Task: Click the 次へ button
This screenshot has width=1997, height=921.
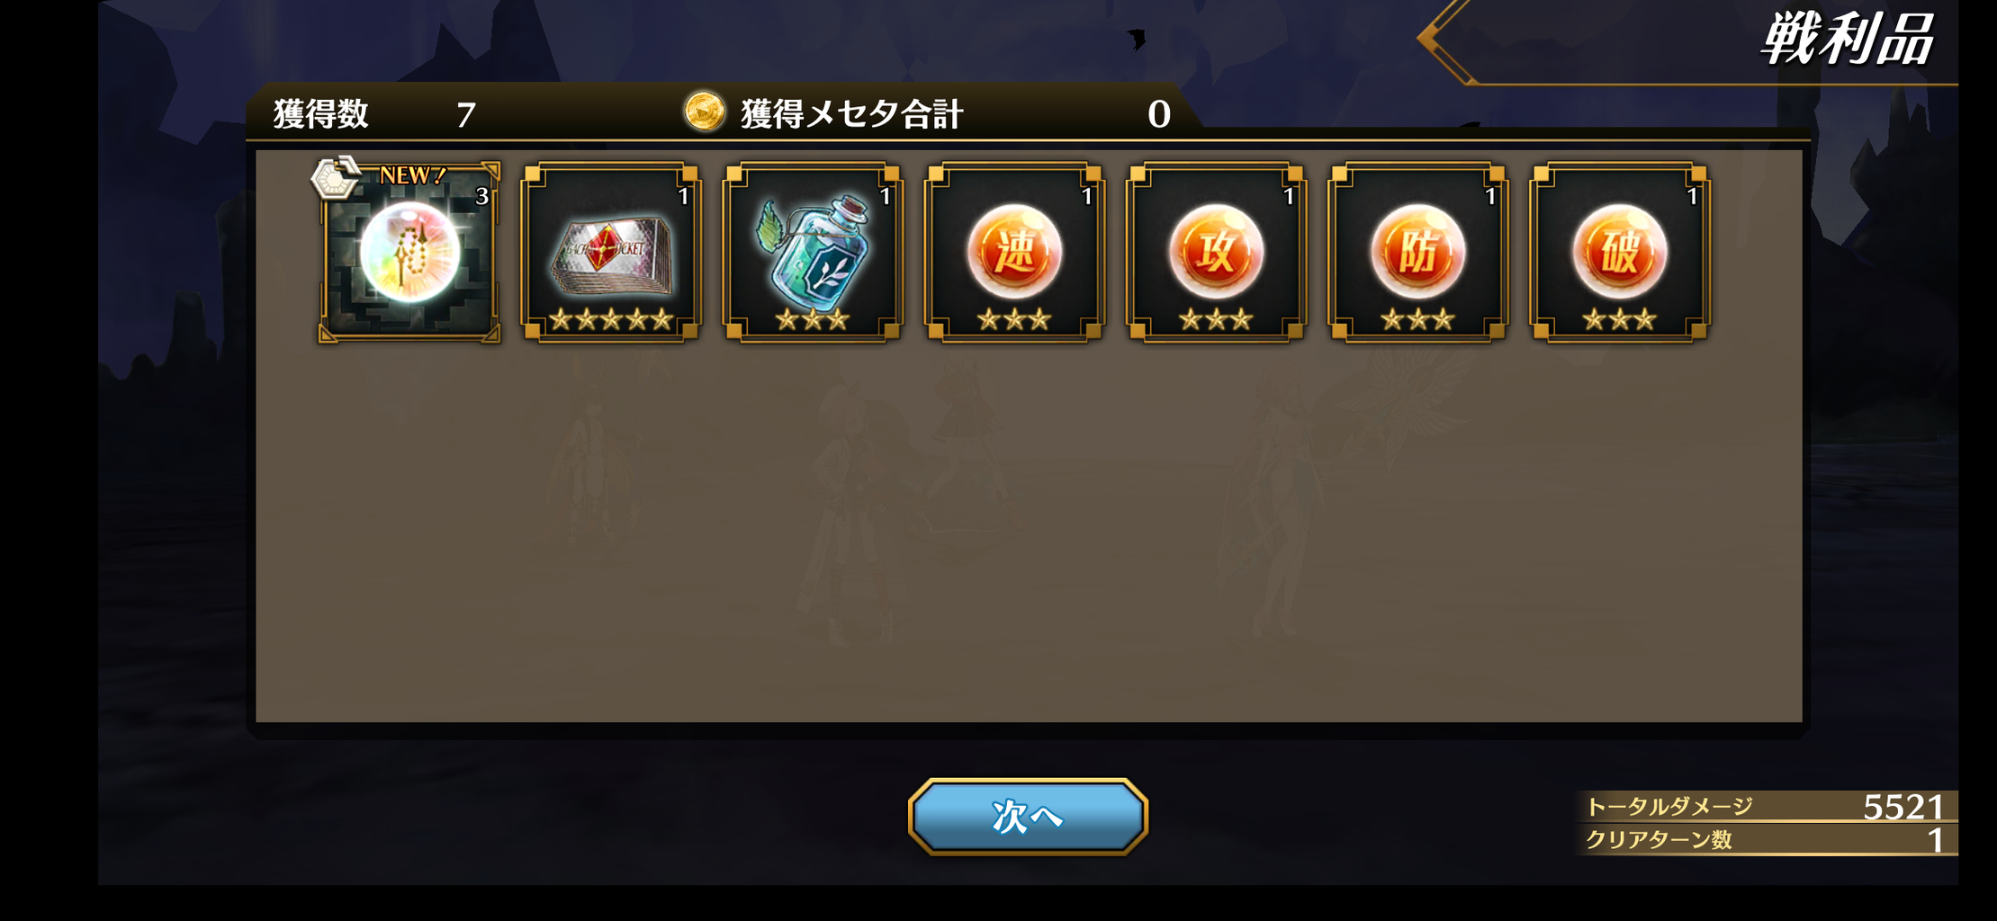Action: pos(1028,816)
